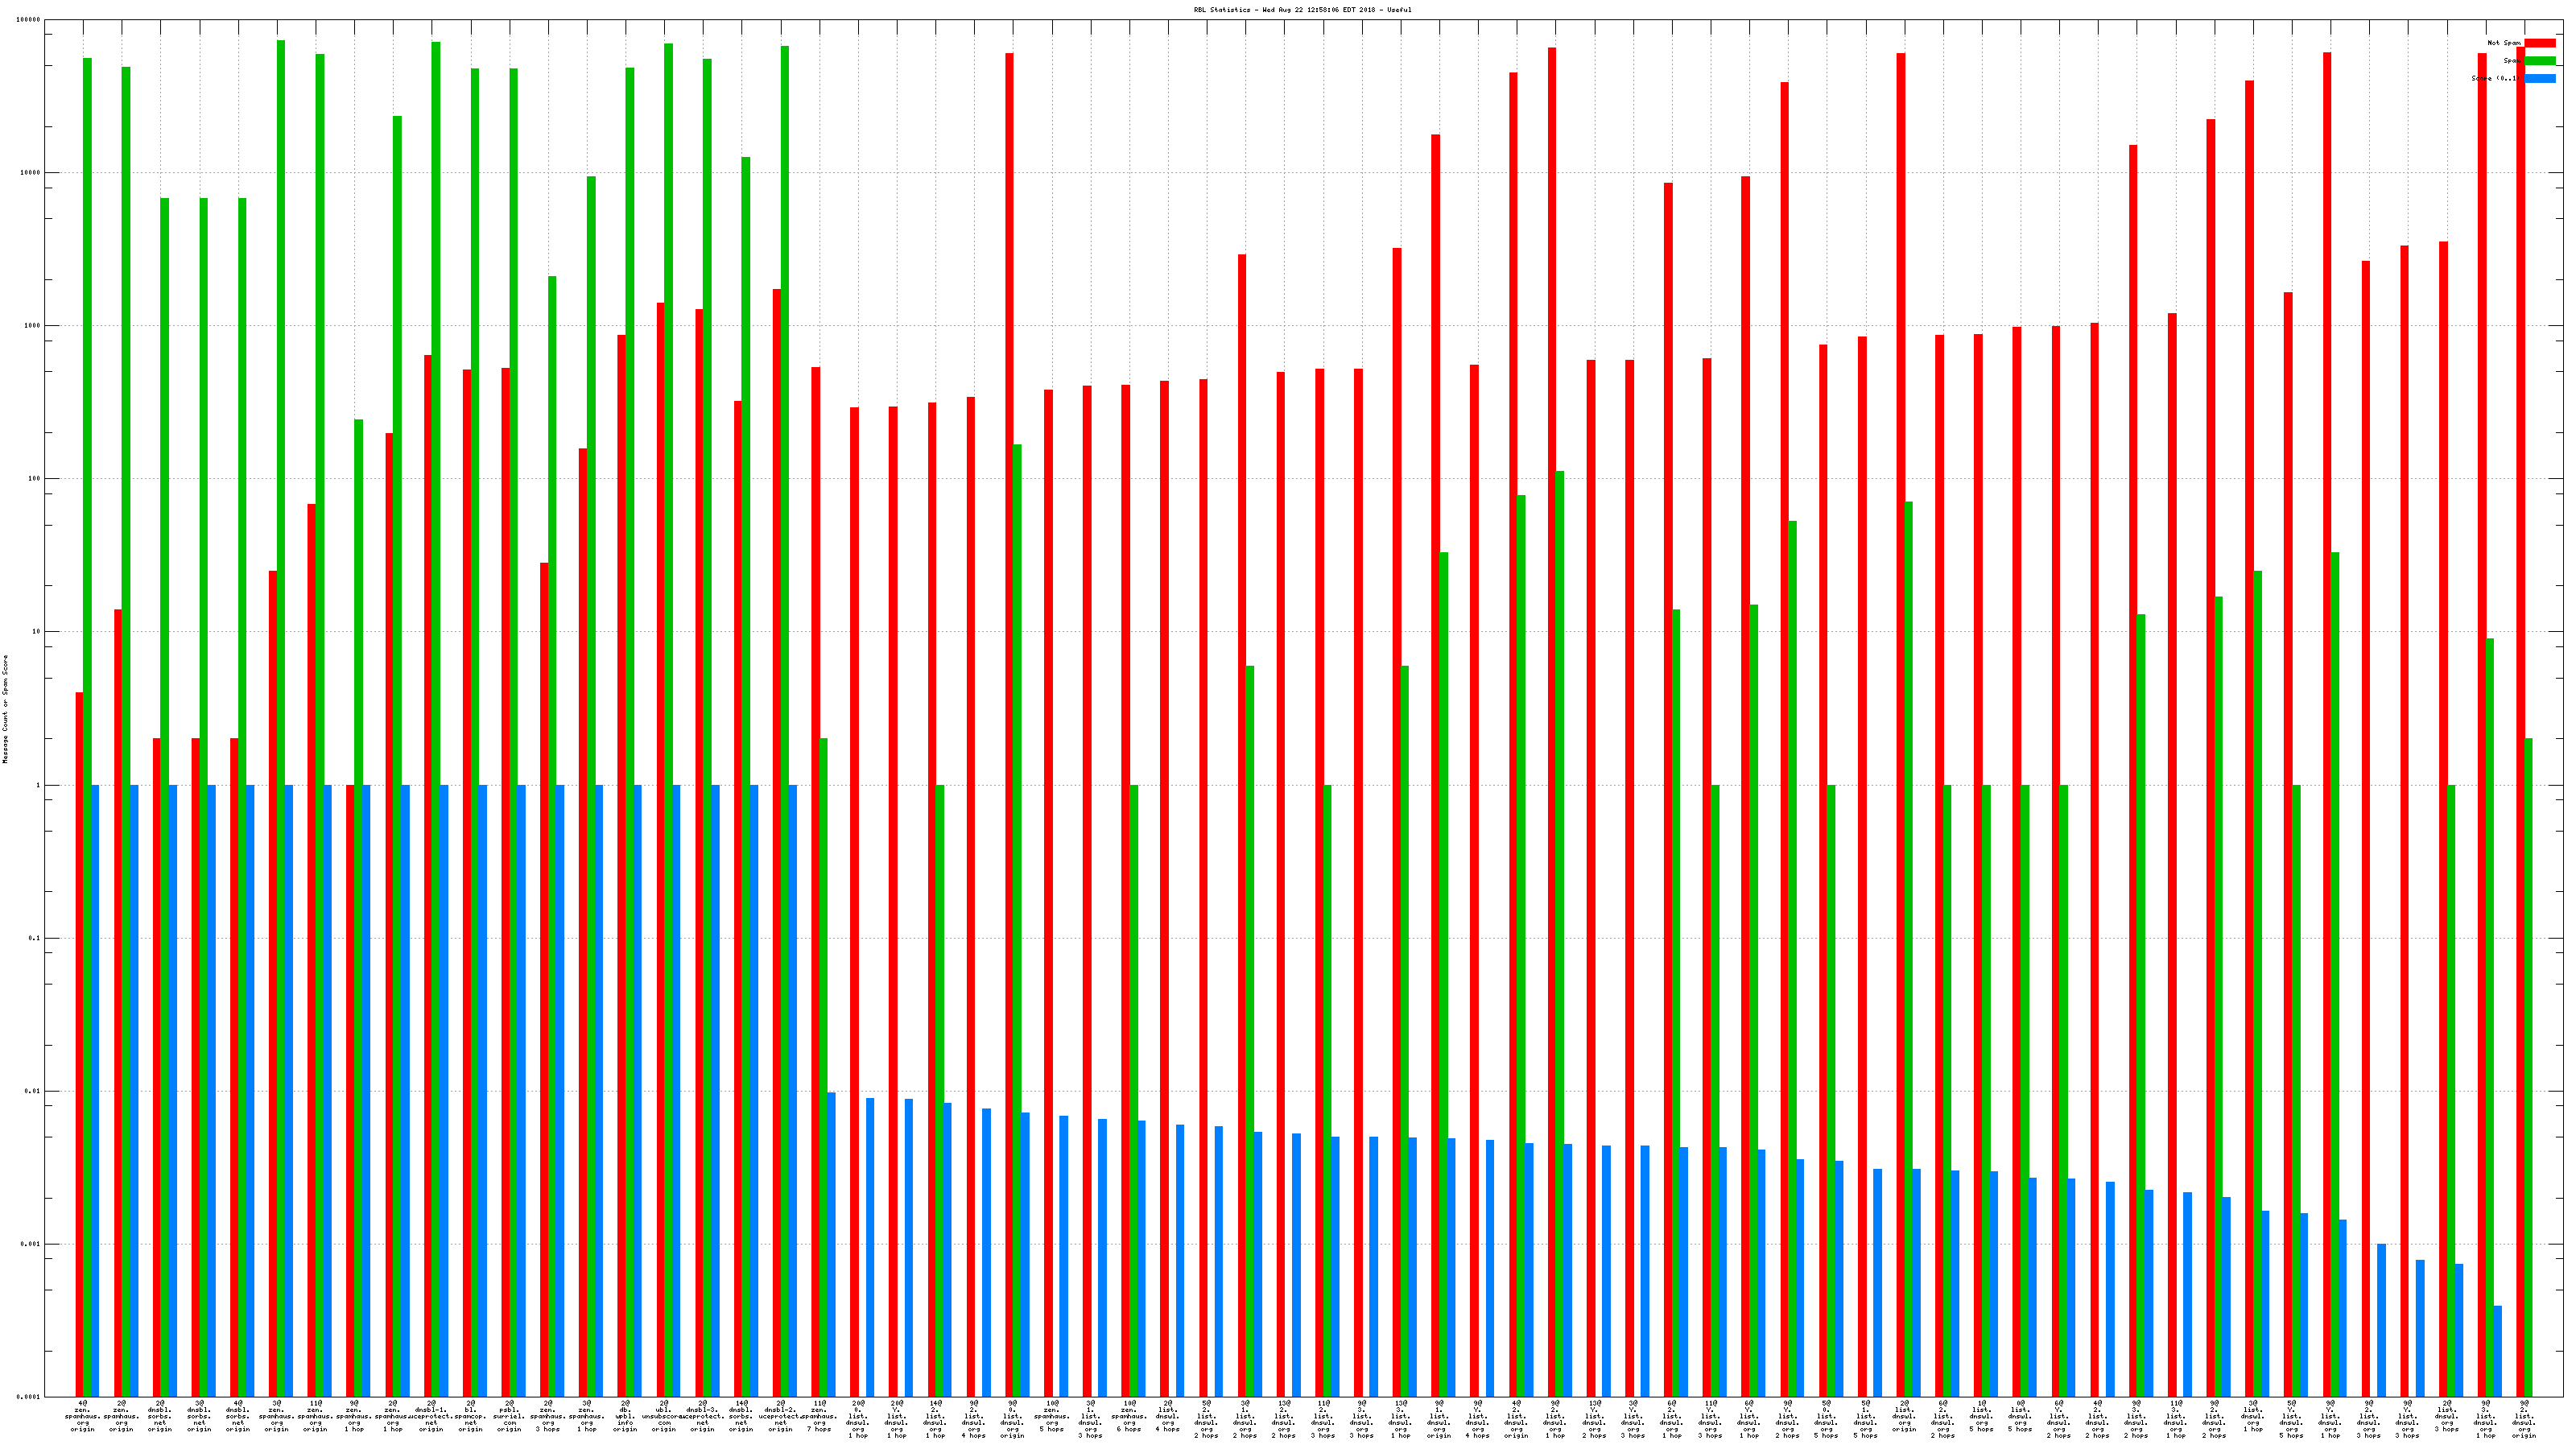The image size is (2576, 1449).
Task: Click the 4@ zen.spamhaus.org origin x-axis label
Action: (82, 1416)
